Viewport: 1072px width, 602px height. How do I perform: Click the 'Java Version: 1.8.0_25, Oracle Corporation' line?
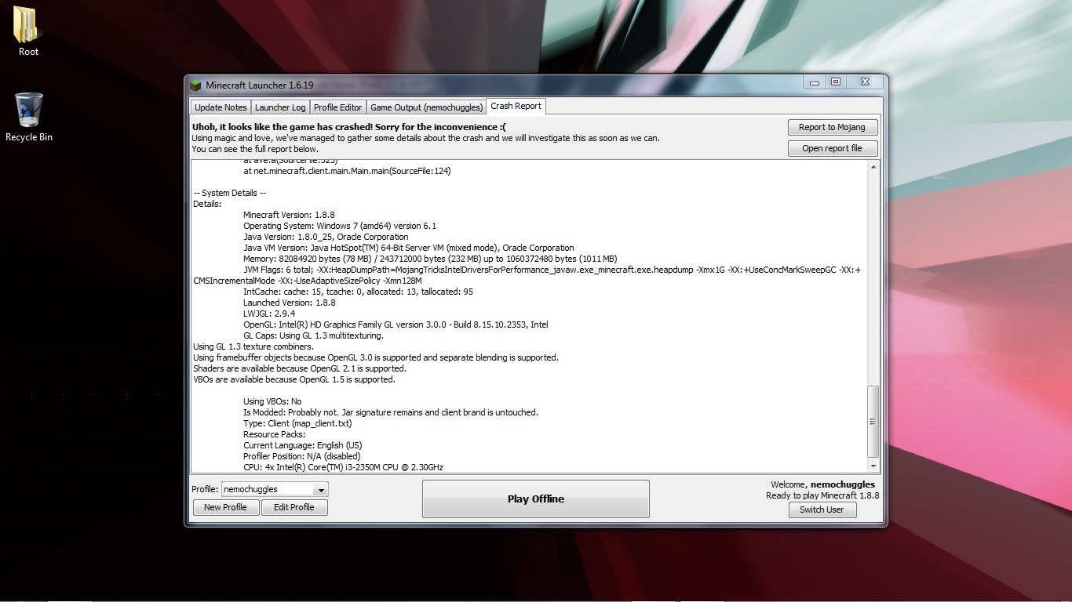pyautogui.click(x=326, y=237)
